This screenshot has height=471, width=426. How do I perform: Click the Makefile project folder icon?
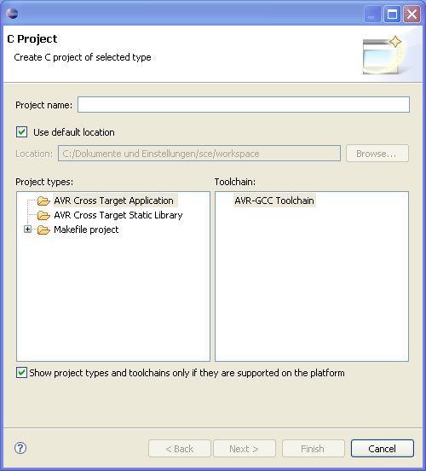point(43,230)
